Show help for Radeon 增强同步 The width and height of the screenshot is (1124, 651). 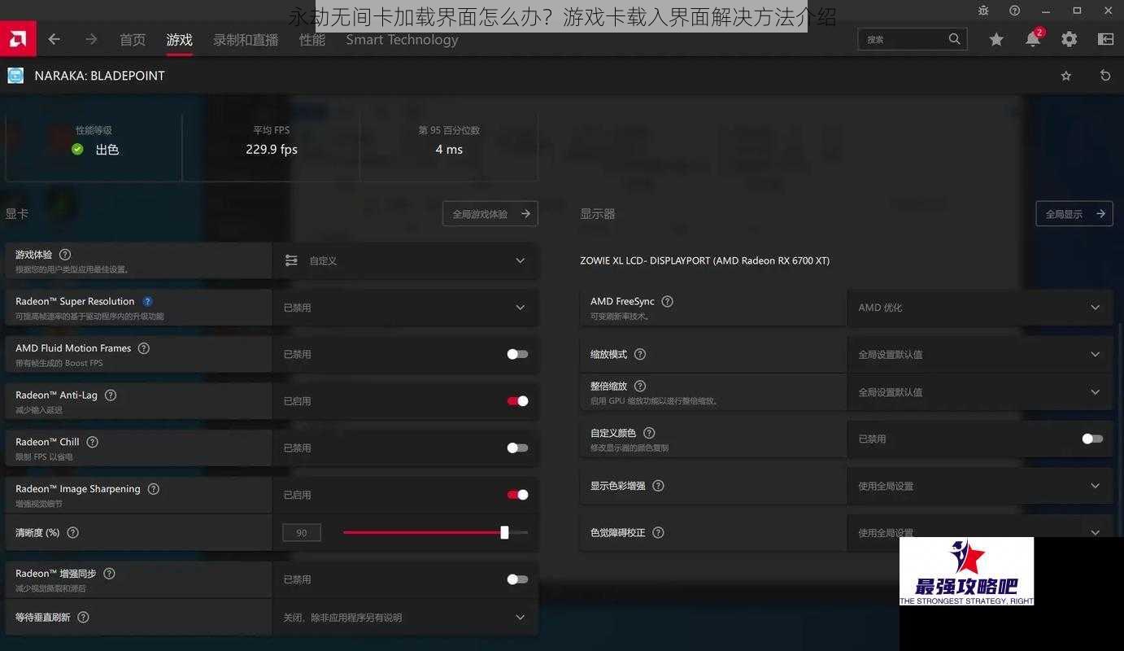tap(109, 574)
